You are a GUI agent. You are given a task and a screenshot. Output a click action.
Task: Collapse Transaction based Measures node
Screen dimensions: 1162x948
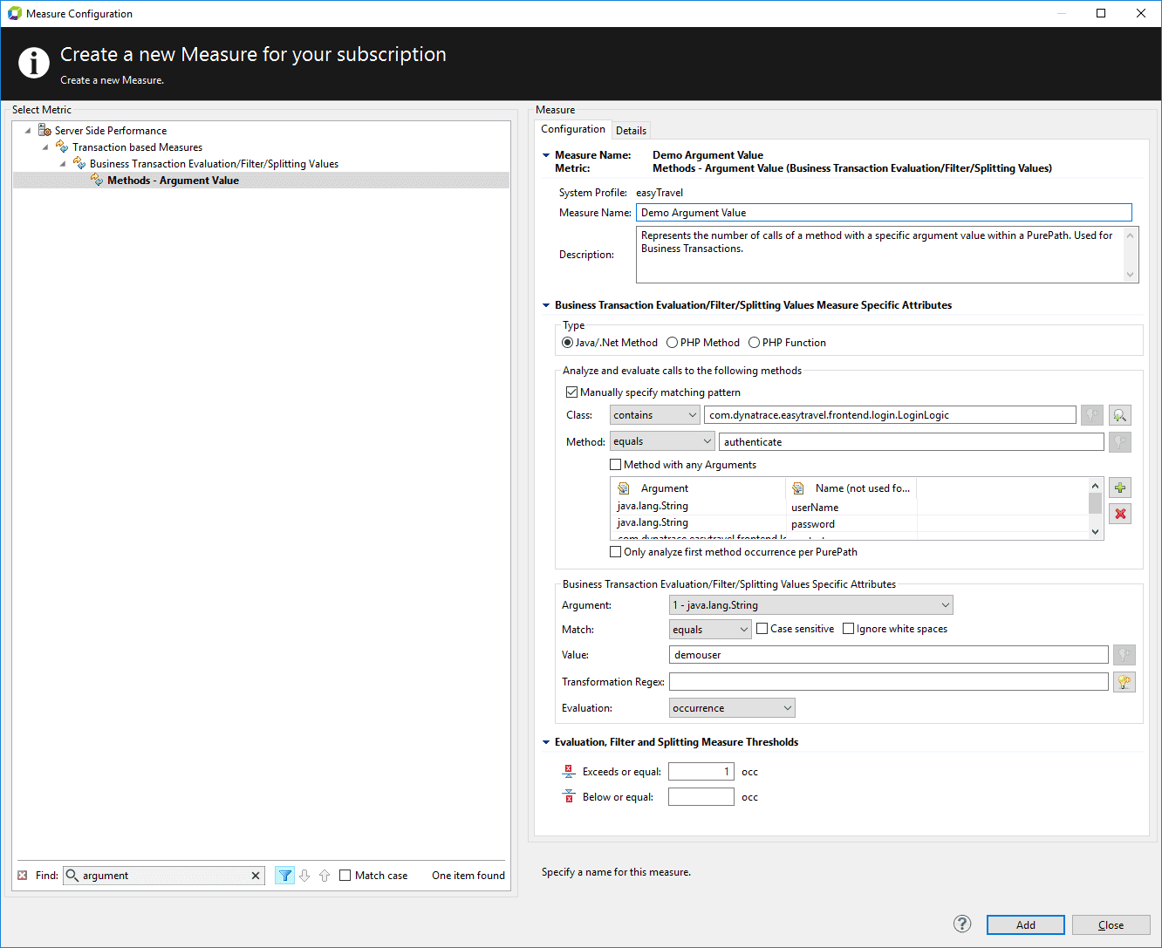click(45, 147)
